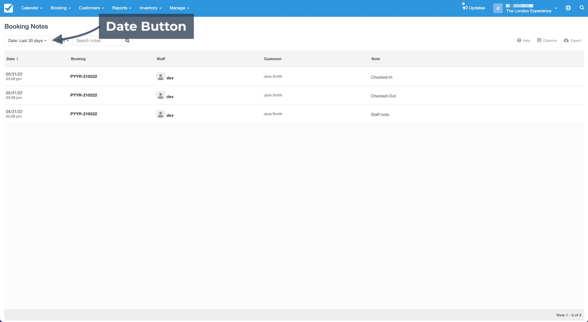Click the Checkfront checkmark logo
This screenshot has height=322, width=588.
[x=9, y=8]
